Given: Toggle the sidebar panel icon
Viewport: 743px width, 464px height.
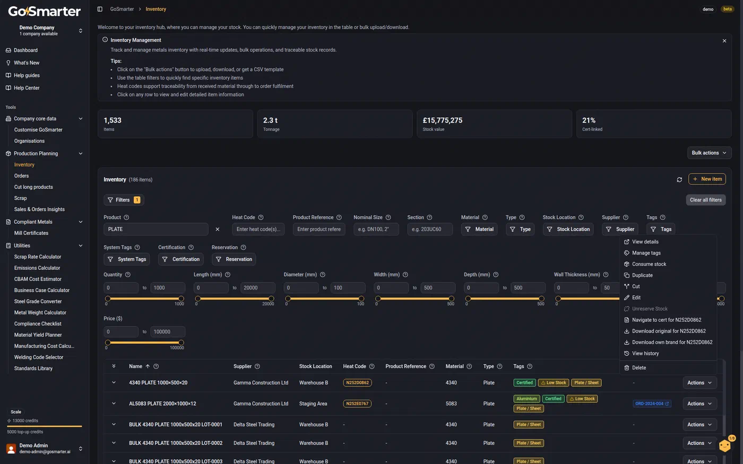Looking at the screenshot, I should [x=100, y=9].
